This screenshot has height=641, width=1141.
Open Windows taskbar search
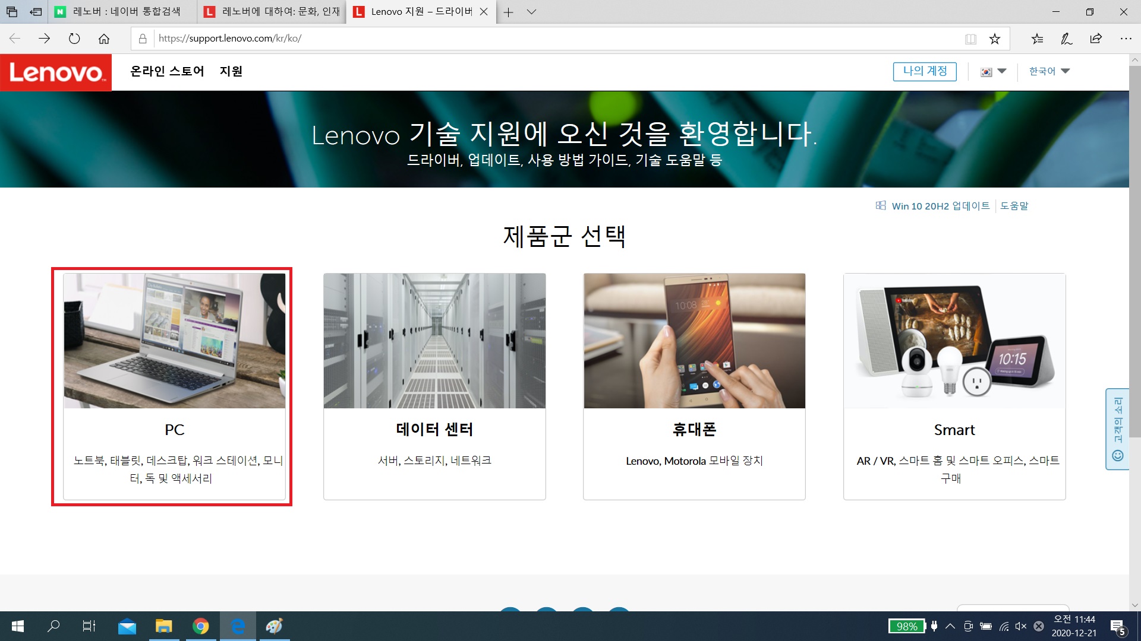[x=53, y=626]
